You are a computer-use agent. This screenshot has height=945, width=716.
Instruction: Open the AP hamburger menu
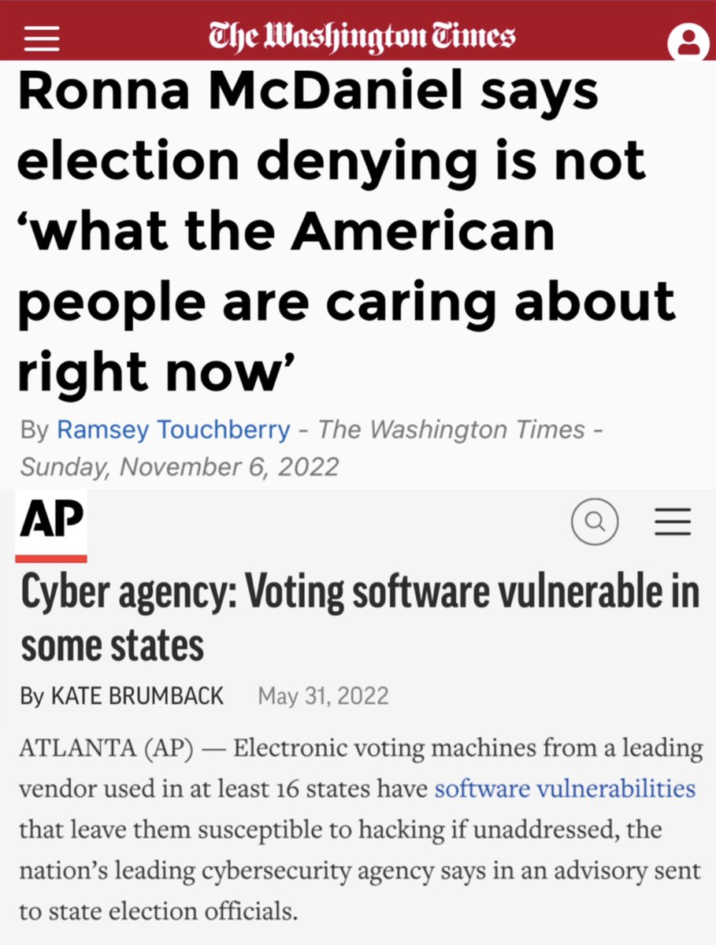[673, 521]
